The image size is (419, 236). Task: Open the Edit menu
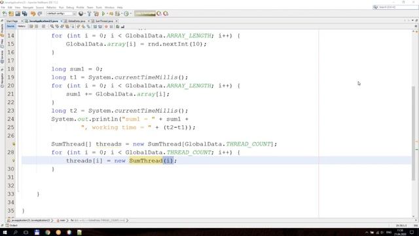pos(10,7)
